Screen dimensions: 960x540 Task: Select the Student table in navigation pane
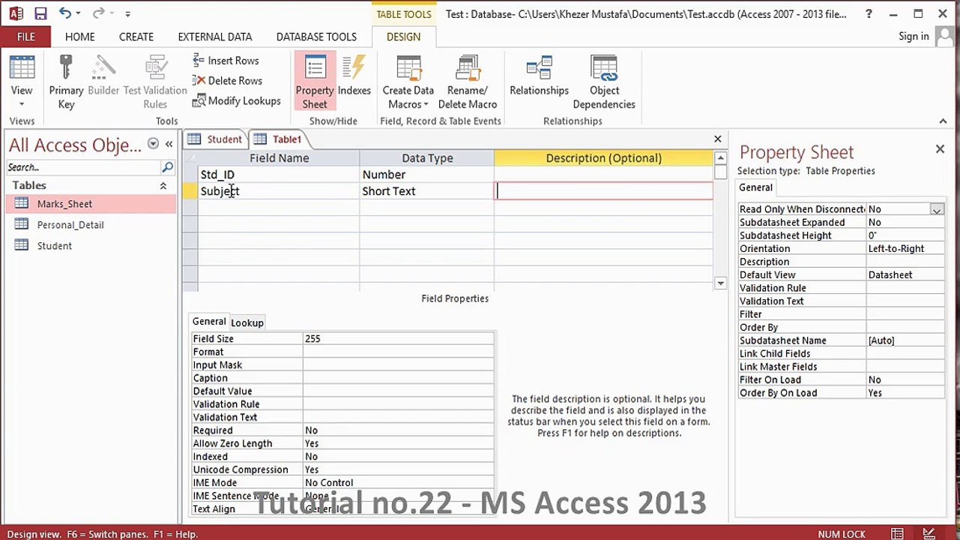[90, 246]
